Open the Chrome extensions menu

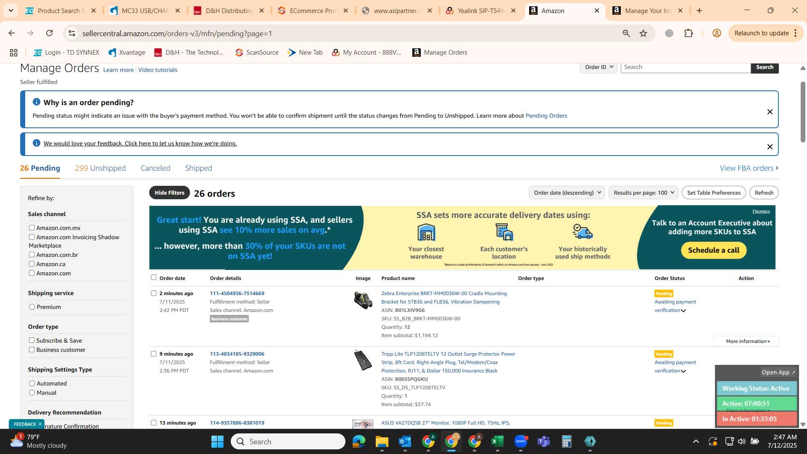click(x=688, y=33)
